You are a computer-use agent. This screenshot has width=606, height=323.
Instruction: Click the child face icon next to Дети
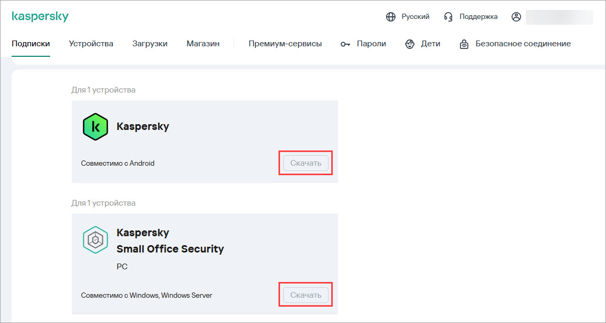coord(410,44)
